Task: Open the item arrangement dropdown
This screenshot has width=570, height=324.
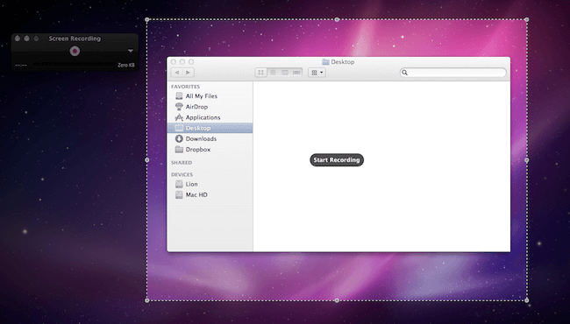Action: click(x=317, y=73)
